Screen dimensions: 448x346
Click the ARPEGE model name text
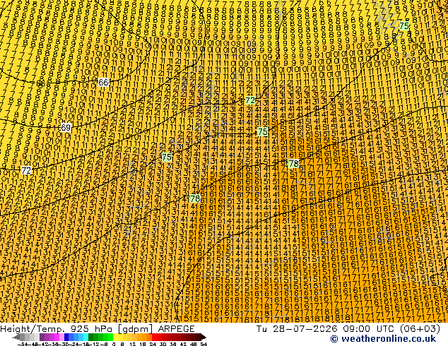click(176, 328)
